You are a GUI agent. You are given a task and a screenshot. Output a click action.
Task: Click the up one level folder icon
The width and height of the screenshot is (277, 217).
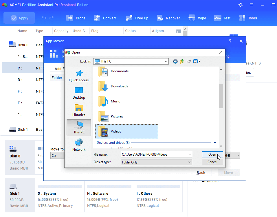coord(182,61)
